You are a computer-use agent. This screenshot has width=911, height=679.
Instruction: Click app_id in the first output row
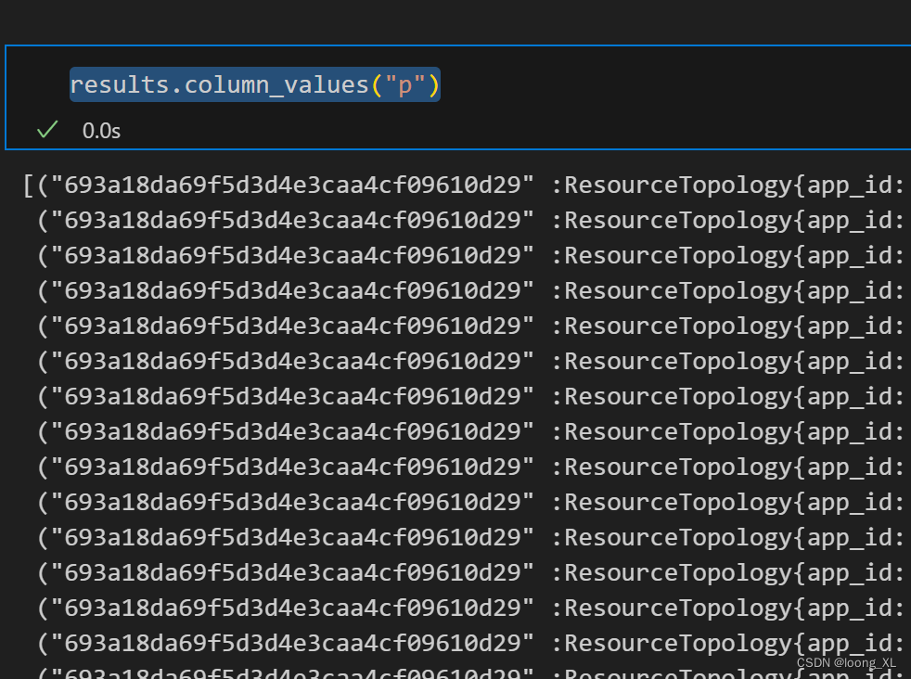(x=849, y=186)
